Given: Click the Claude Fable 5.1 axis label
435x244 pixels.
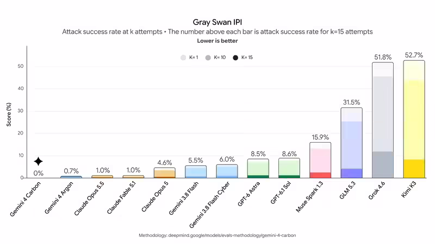Looking at the screenshot, I should click(121, 197).
